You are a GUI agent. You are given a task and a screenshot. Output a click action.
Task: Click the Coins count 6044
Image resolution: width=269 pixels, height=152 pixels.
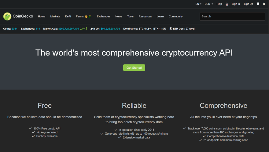(14, 29)
